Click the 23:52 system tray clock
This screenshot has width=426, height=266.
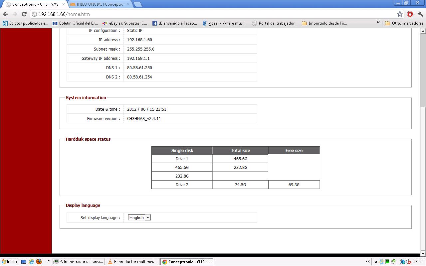pyautogui.click(x=418, y=262)
